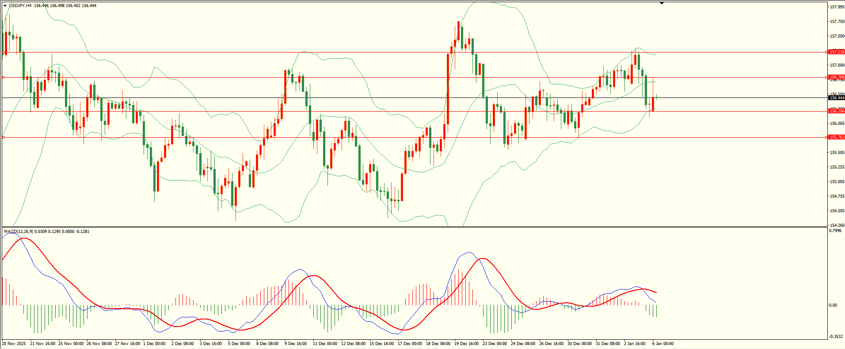Click the left anchor square of the 155.763 line
845x349 pixels.
point(4,137)
